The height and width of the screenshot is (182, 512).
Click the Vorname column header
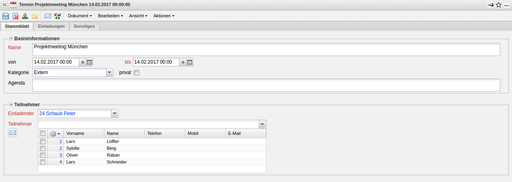(x=84, y=133)
